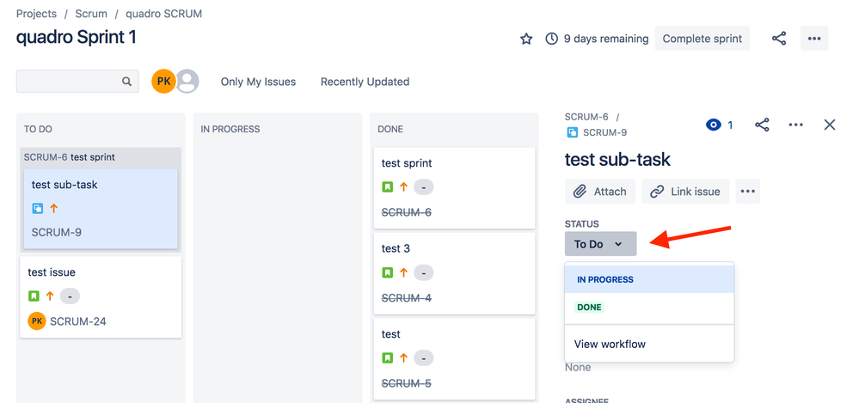Click the 9 days remaining text

pos(606,39)
